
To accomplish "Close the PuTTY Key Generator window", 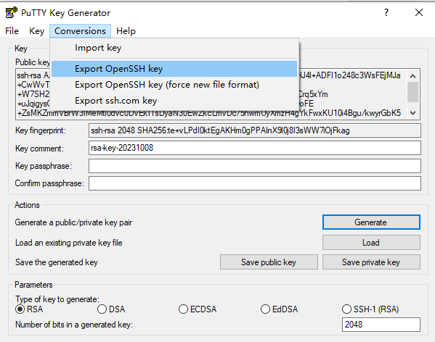I will coord(419,12).
